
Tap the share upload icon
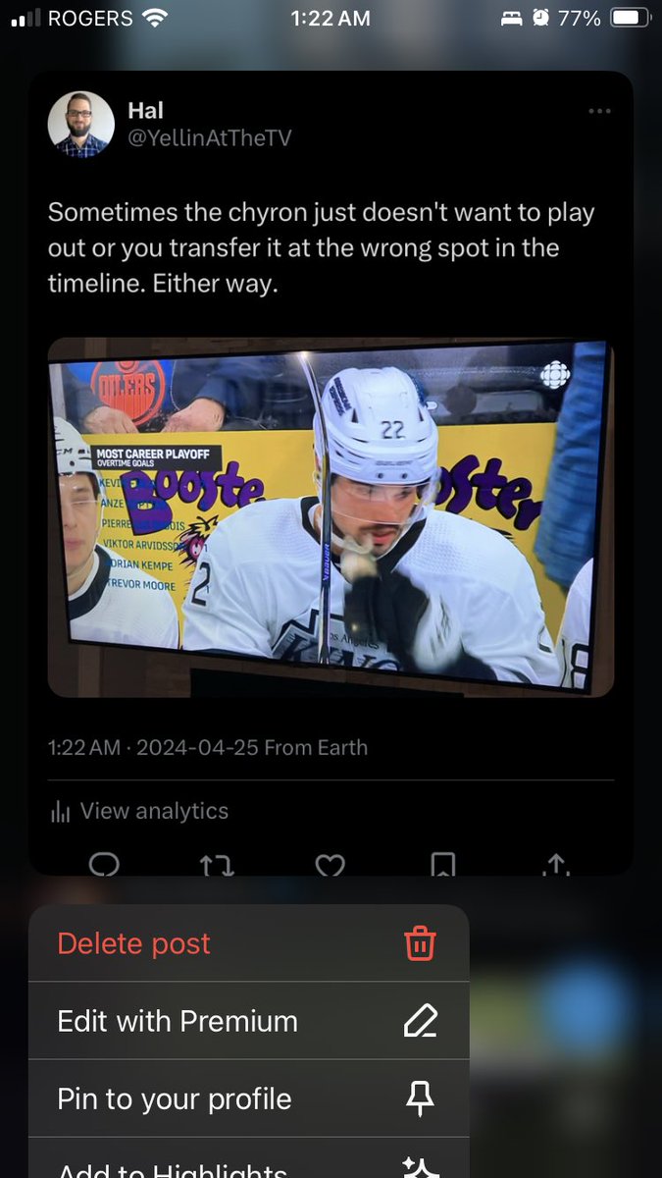[x=556, y=864]
